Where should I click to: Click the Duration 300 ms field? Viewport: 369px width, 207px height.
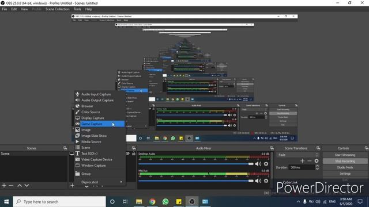(302, 167)
